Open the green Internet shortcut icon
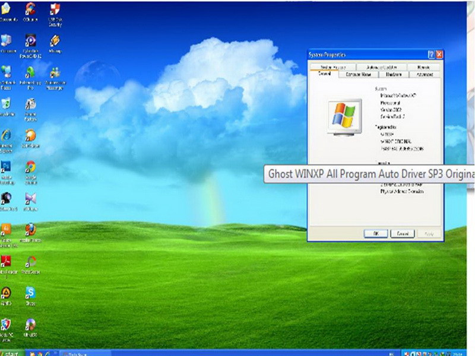This screenshot has height=356, width=475. [x=30, y=72]
